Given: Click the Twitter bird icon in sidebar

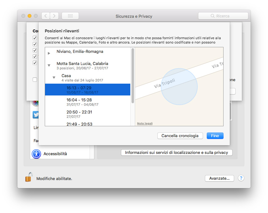Looking at the screenshot, I should [x=36, y=115].
